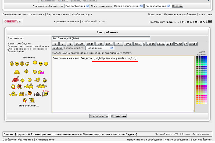Insert the smiley holding a rose
Viewport: 215px width, 143px height.
(19, 86)
